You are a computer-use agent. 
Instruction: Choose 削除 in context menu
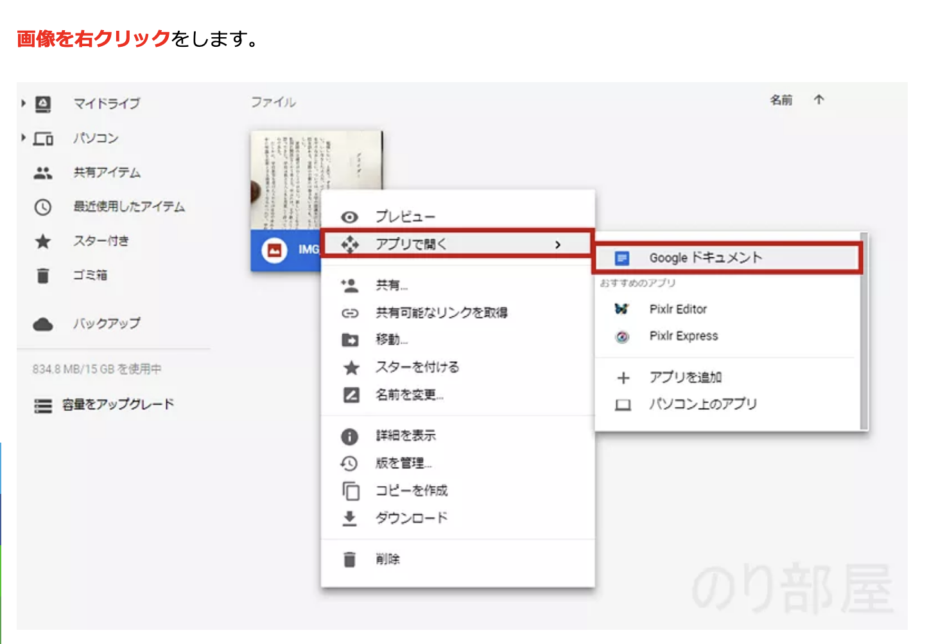coord(457,559)
